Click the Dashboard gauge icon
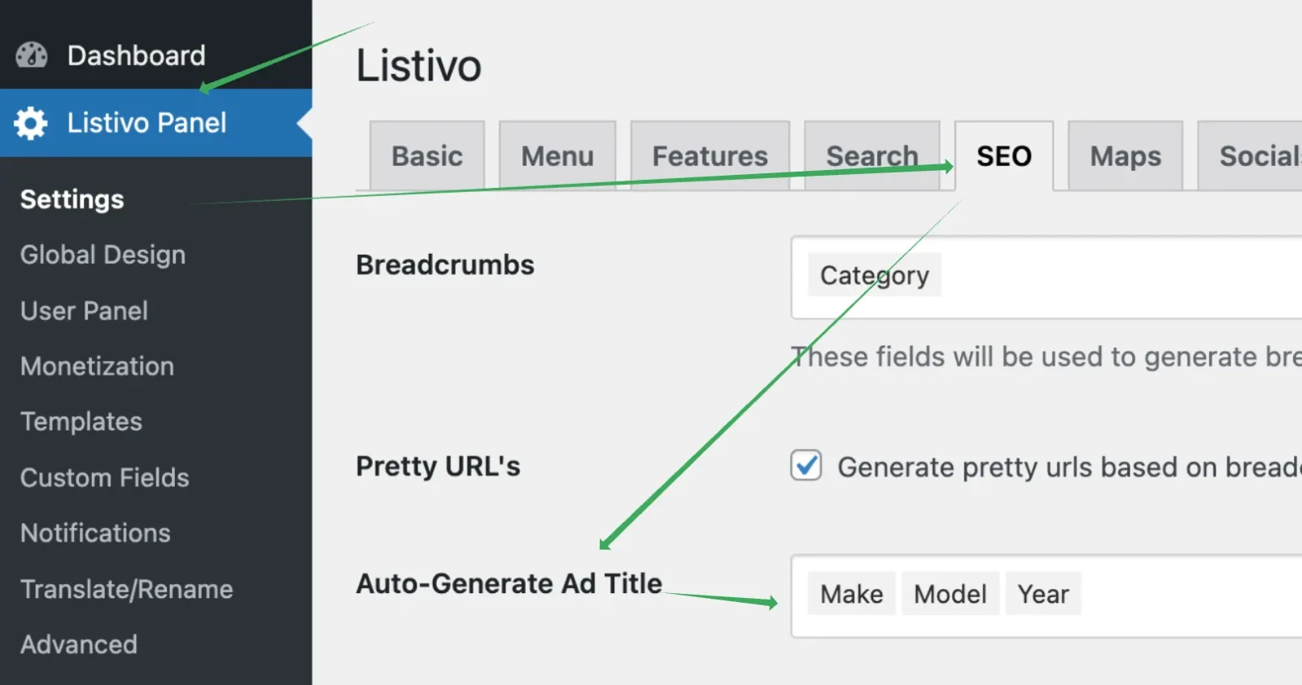 [32, 55]
